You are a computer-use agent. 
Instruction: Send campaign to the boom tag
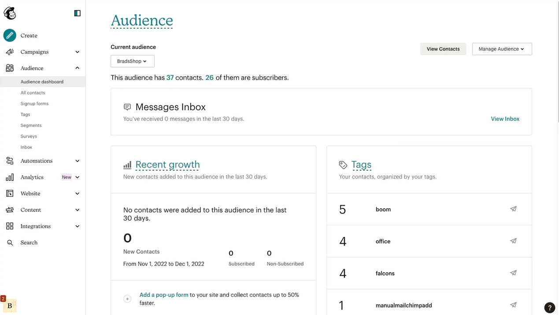pos(513,209)
